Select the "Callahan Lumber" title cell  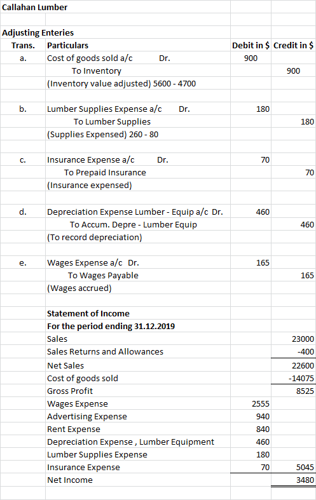coord(34,8)
